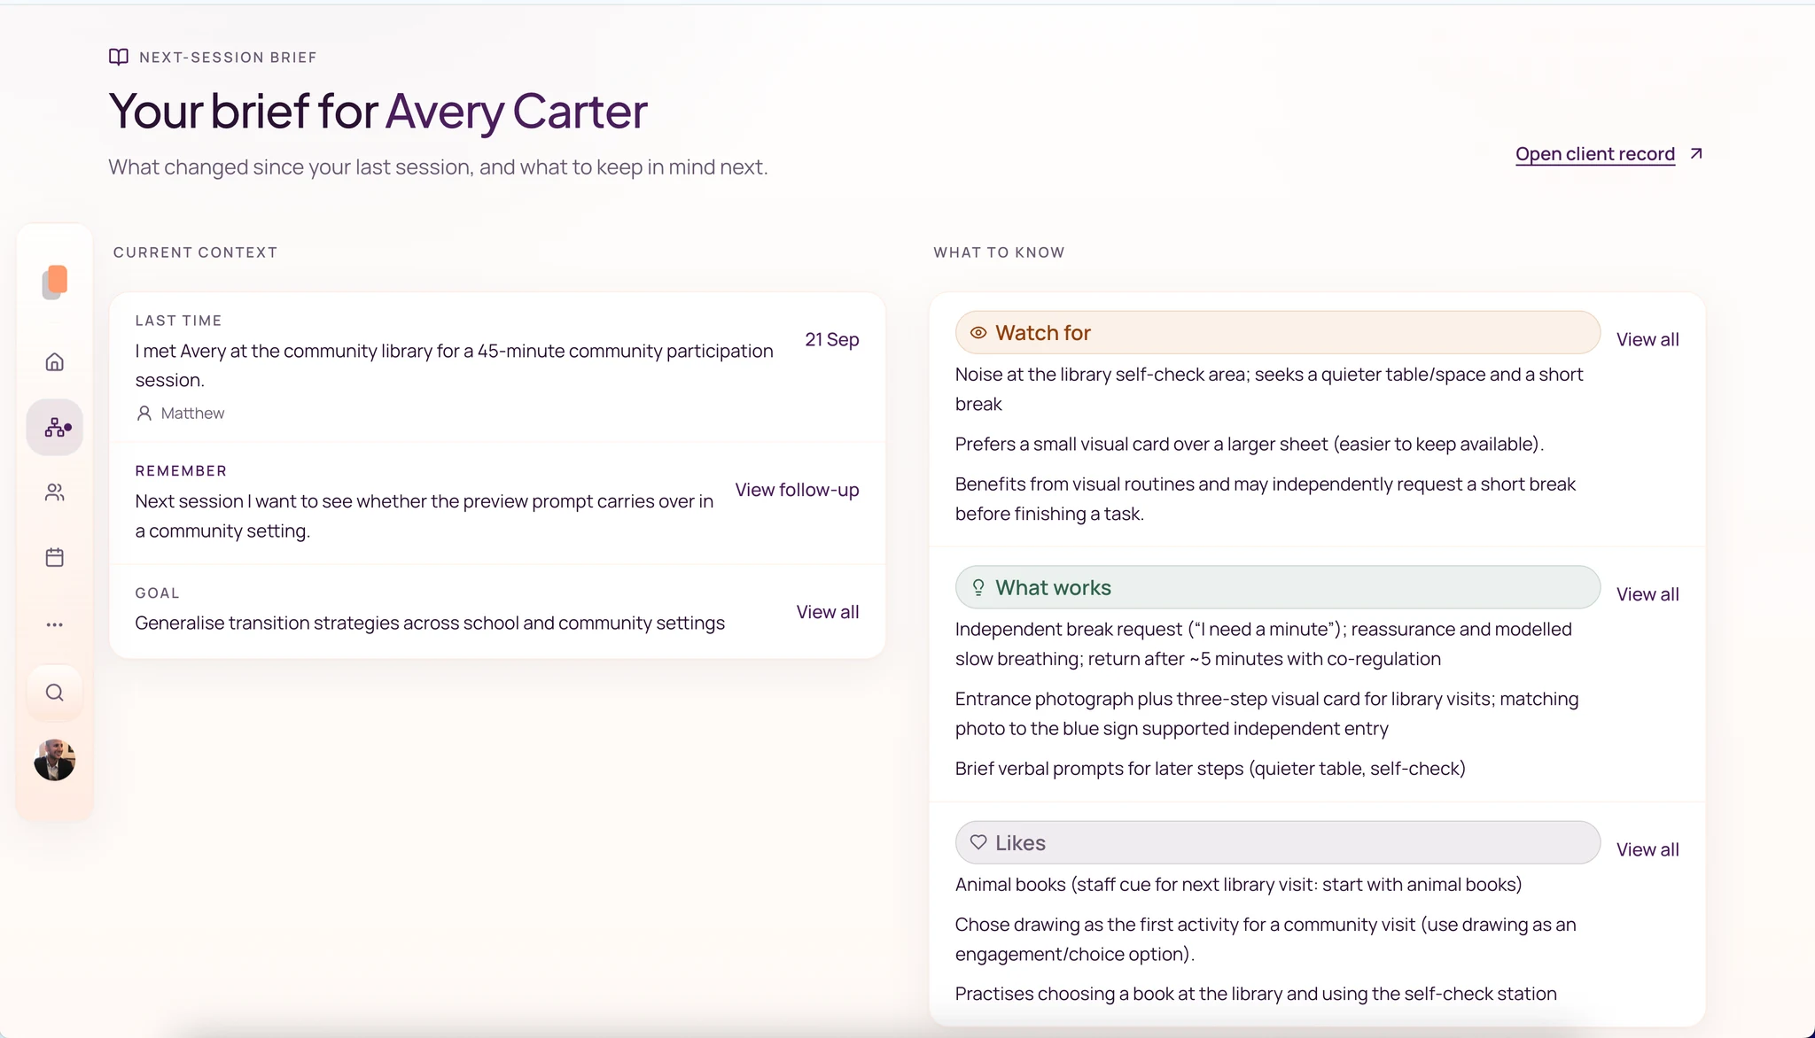Click the 'Practises choosing a book' note
The width and height of the screenshot is (1815, 1038).
(x=1256, y=994)
